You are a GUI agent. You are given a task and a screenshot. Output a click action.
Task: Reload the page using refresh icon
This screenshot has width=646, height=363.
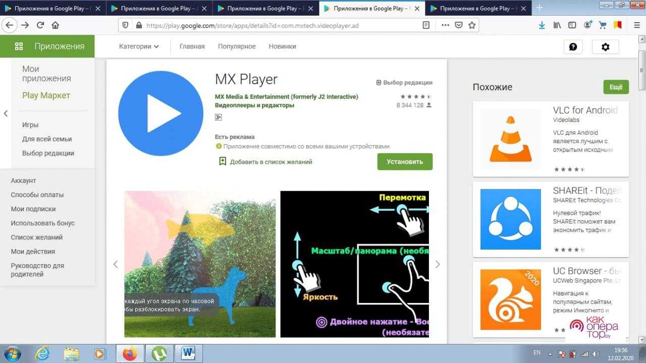tap(40, 25)
